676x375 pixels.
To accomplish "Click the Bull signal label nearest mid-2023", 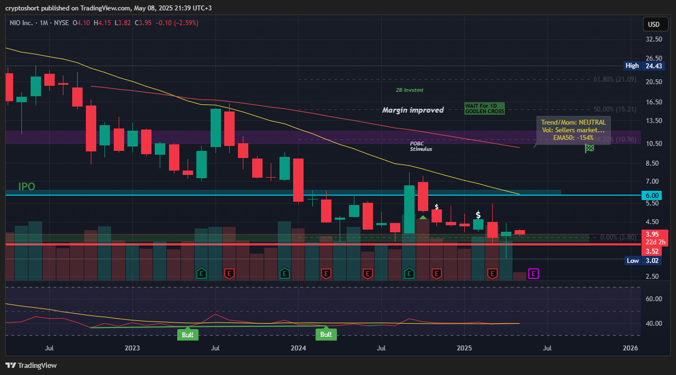I will click(x=188, y=335).
